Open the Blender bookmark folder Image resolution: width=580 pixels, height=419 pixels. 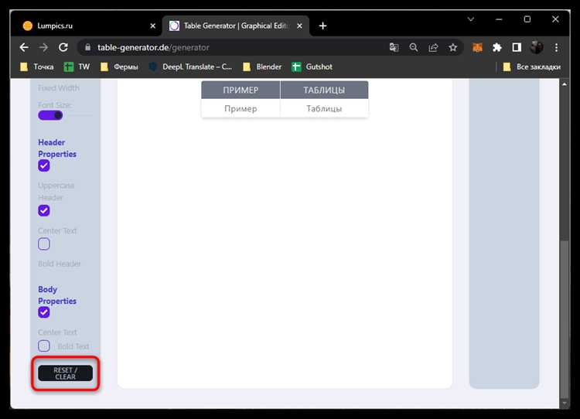point(262,67)
